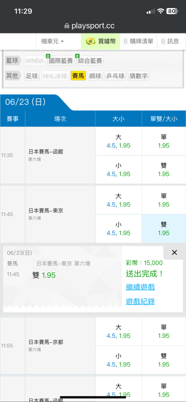
Task: Select the 足球 category tag
Action: coord(32,76)
